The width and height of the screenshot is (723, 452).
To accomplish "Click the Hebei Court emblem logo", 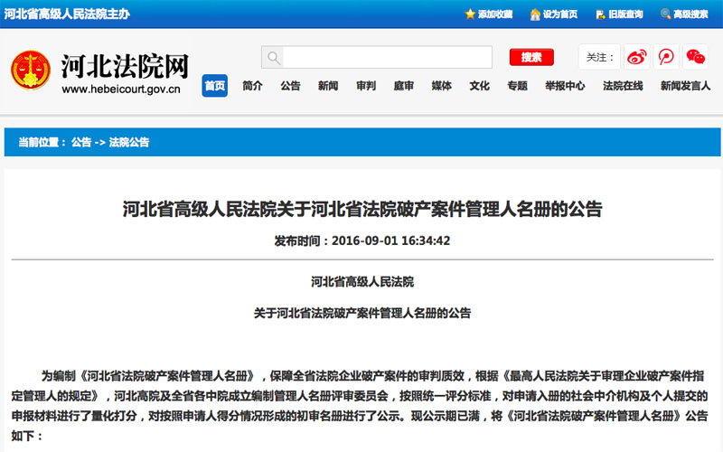I will (x=31, y=70).
